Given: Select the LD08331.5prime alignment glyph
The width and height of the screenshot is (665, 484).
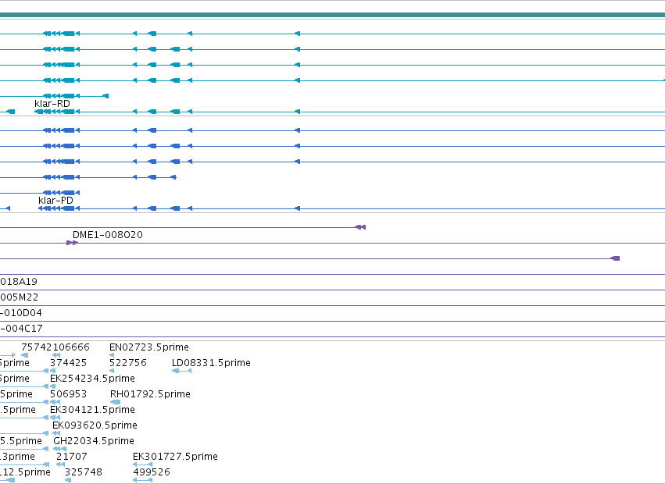Looking at the screenshot, I should click(181, 371).
